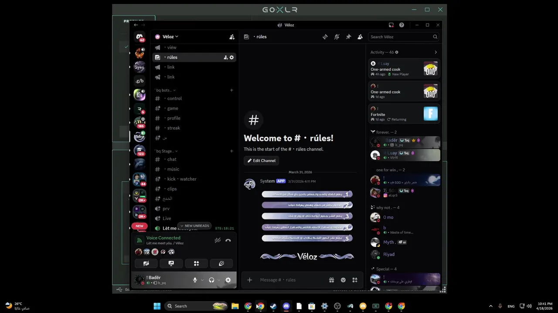The height and width of the screenshot is (313, 558).
Task: Open member 0 mo profile
Action: (x=404, y=217)
